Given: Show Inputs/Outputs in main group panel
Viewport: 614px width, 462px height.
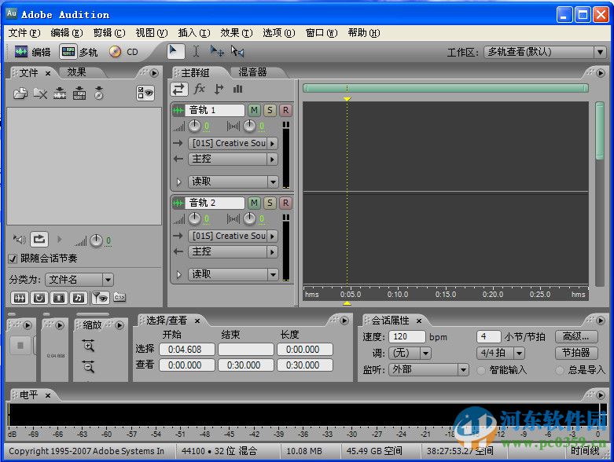Looking at the screenshot, I should pyautogui.click(x=178, y=90).
